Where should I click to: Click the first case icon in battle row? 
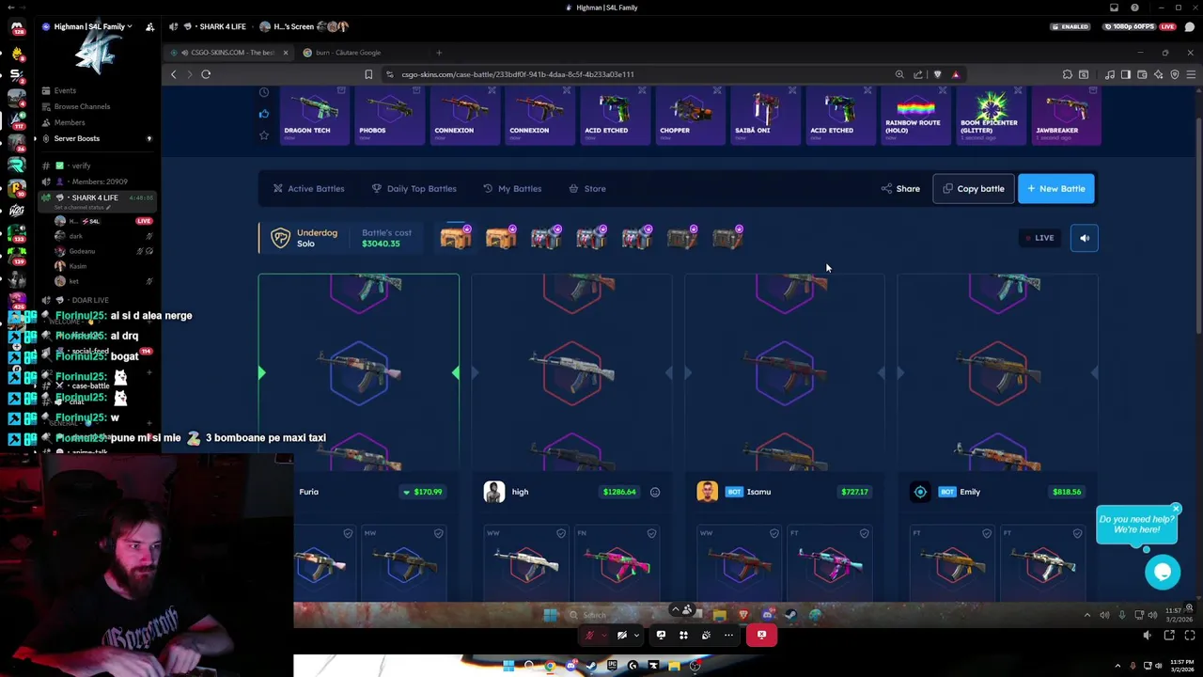(x=456, y=238)
